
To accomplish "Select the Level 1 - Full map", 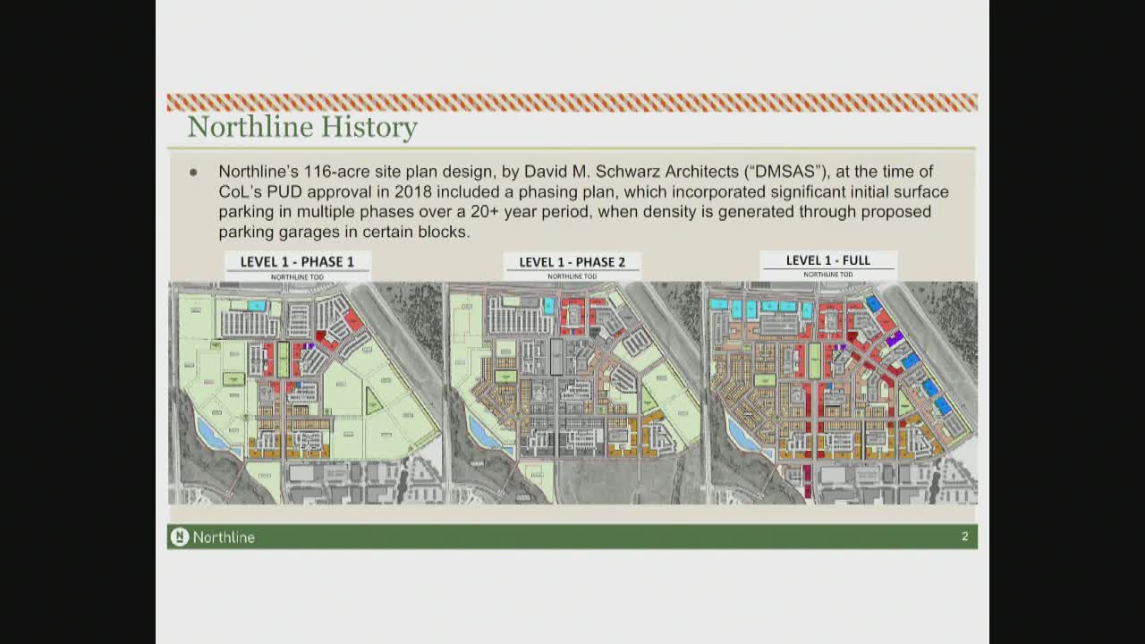I will pyautogui.click(x=841, y=394).
